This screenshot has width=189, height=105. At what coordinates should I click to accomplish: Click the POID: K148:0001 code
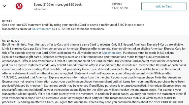(172, 102)
